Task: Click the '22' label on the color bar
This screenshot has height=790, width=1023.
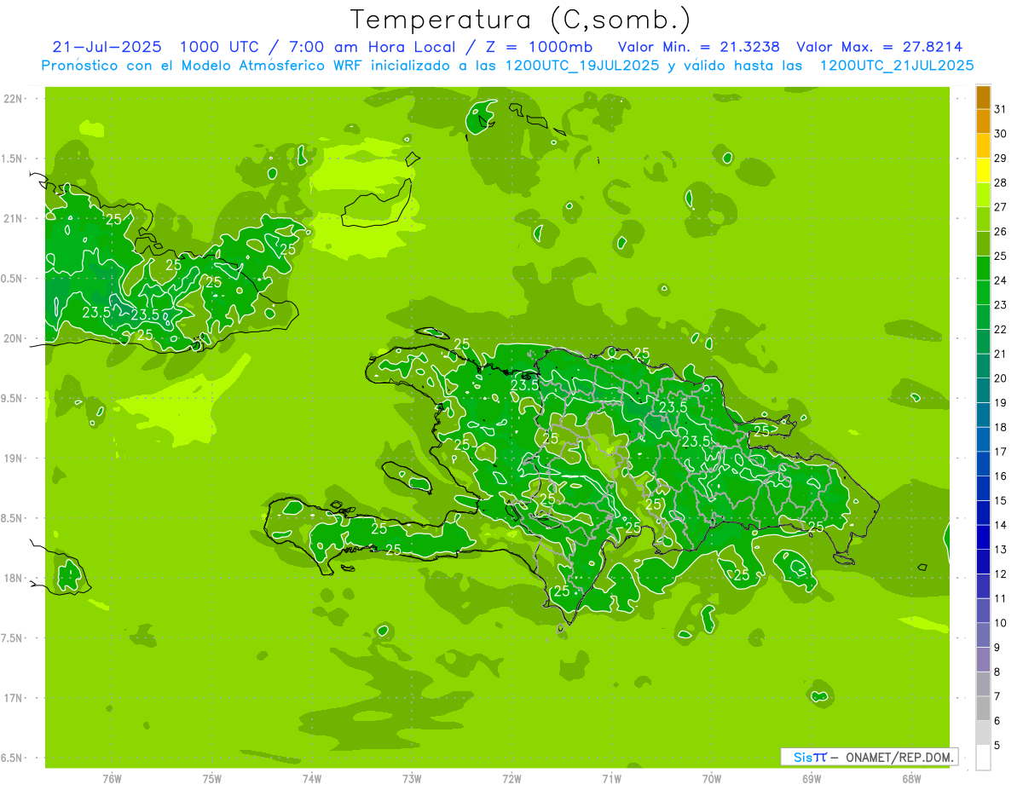Action: point(1001,329)
